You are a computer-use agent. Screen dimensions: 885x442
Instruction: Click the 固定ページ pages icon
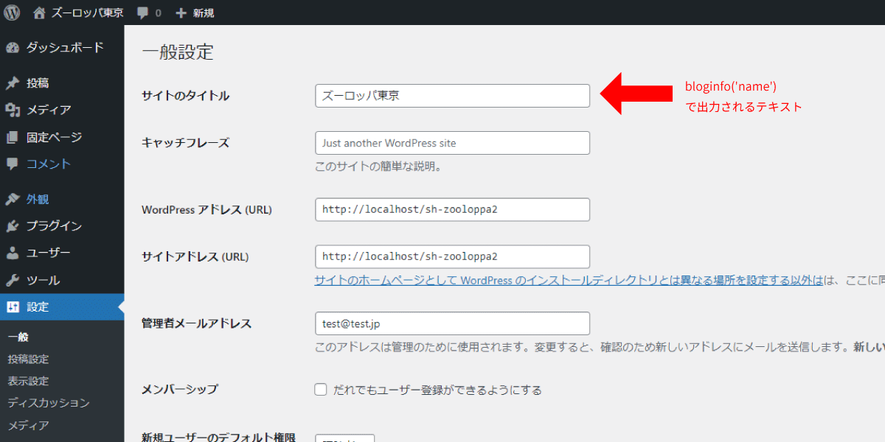point(13,137)
